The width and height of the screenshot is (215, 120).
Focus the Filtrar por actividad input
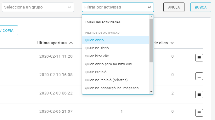(113, 7)
